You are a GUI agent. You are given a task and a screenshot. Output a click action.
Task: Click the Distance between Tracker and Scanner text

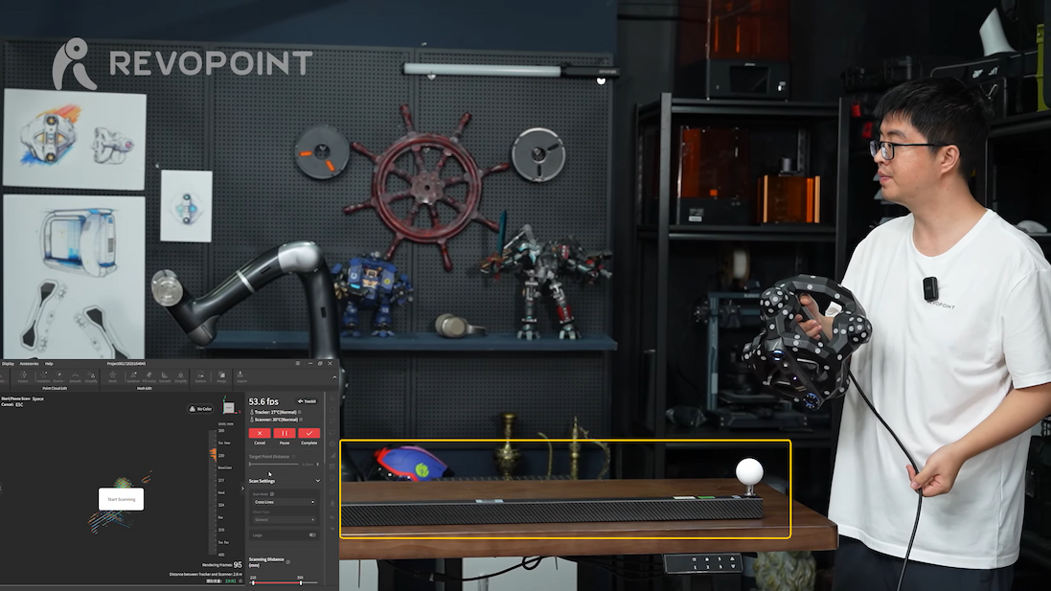[206, 575]
